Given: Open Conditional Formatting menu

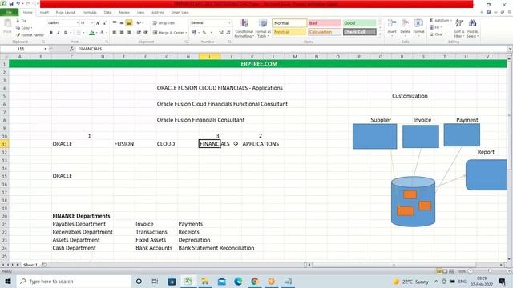Looking at the screenshot, I should click(244, 29).
